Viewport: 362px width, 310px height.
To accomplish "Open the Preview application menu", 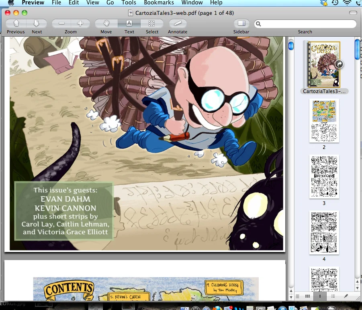I will pyautogui.click(x=33, y=2).
